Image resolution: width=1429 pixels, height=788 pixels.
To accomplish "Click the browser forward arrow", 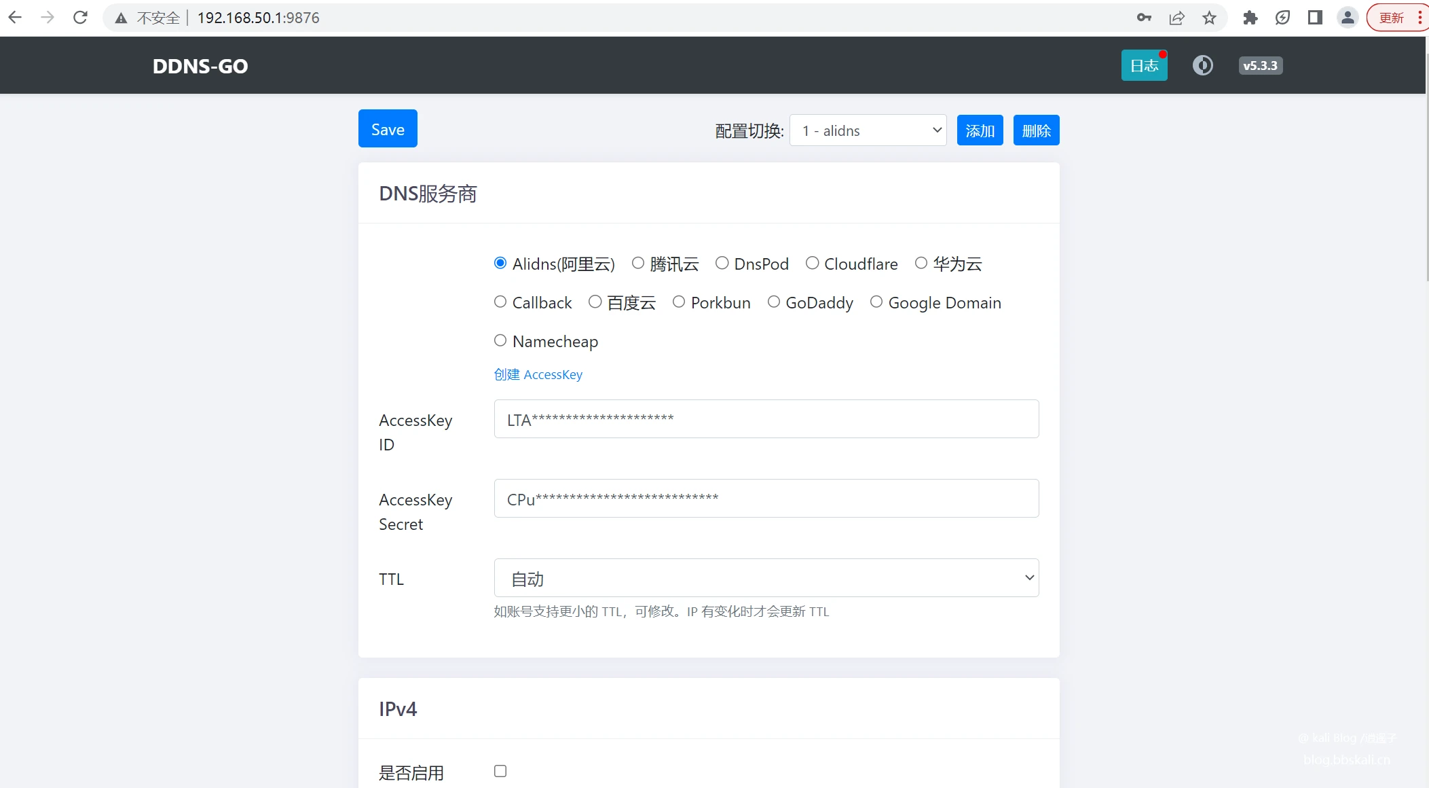I will tap(48, 18).
